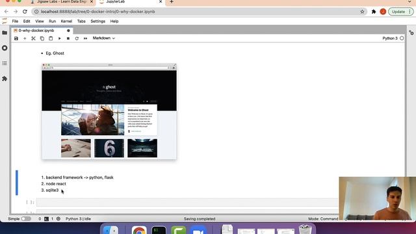Click the kernel sessions status bar icon
Image resolution: width=416 pixels, height=234 pixels.
[x=58, y=219]
